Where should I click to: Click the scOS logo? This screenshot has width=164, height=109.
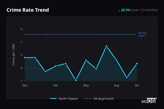(149, 101)
